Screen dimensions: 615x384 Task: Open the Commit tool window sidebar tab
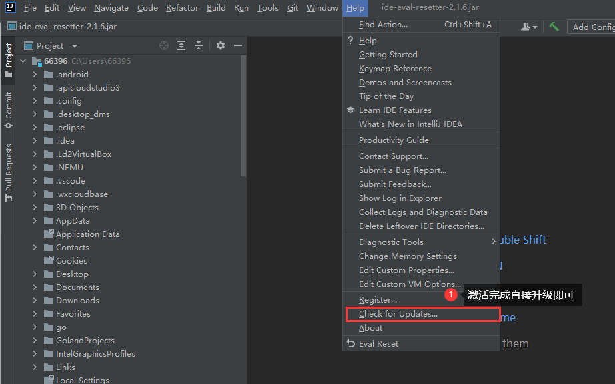pos(8,110)
